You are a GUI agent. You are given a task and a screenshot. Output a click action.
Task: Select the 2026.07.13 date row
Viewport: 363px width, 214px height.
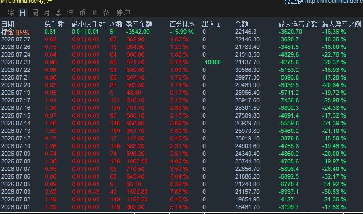point(16,131)
